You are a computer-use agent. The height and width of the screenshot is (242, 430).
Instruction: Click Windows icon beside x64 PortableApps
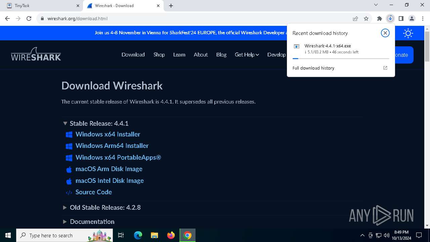69,158
